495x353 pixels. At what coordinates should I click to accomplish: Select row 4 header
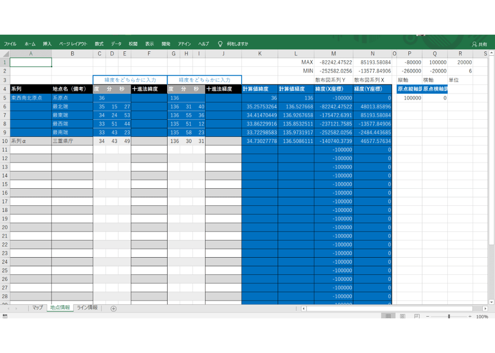pyautogui.click(x=5, y=89)
